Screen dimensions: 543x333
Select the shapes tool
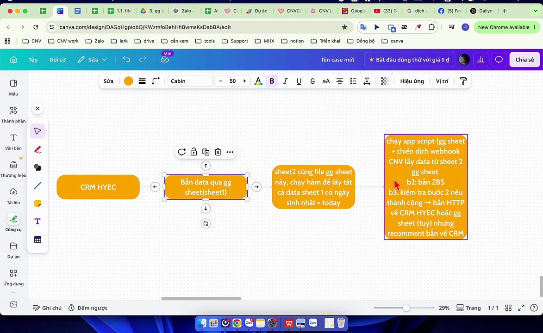[x=38, y=167]
